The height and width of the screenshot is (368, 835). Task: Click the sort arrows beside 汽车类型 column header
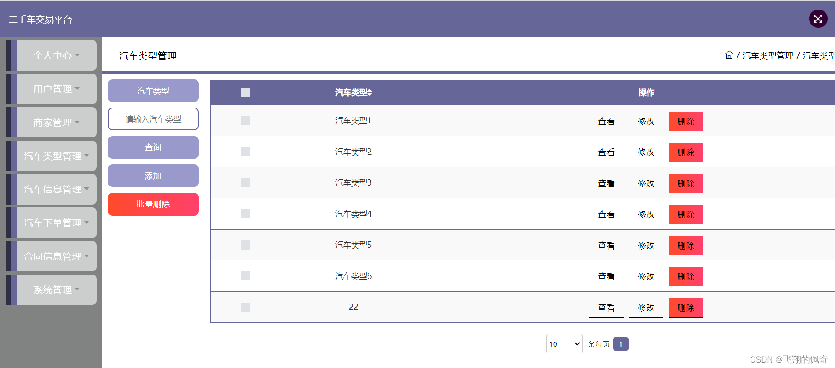point(370,93)
